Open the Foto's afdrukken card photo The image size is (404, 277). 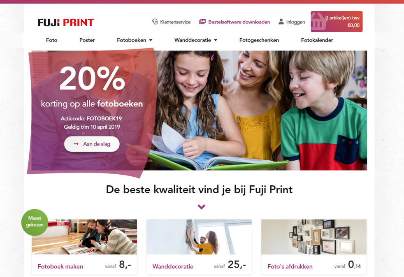coord(314,237)
